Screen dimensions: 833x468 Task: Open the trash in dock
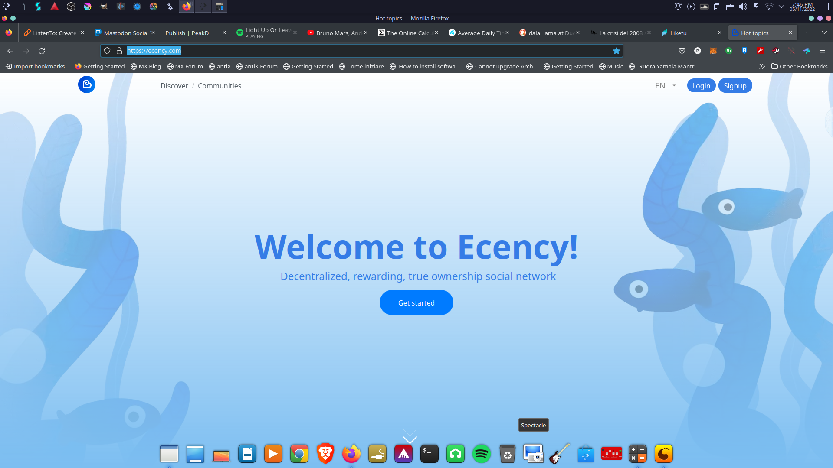point(508,454)
